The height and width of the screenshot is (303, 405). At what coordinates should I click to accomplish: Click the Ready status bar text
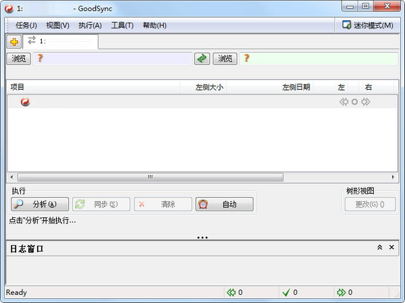tap(16, 292)
